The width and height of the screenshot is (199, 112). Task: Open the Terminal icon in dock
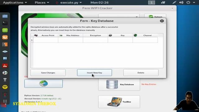[x=5, y=23]
